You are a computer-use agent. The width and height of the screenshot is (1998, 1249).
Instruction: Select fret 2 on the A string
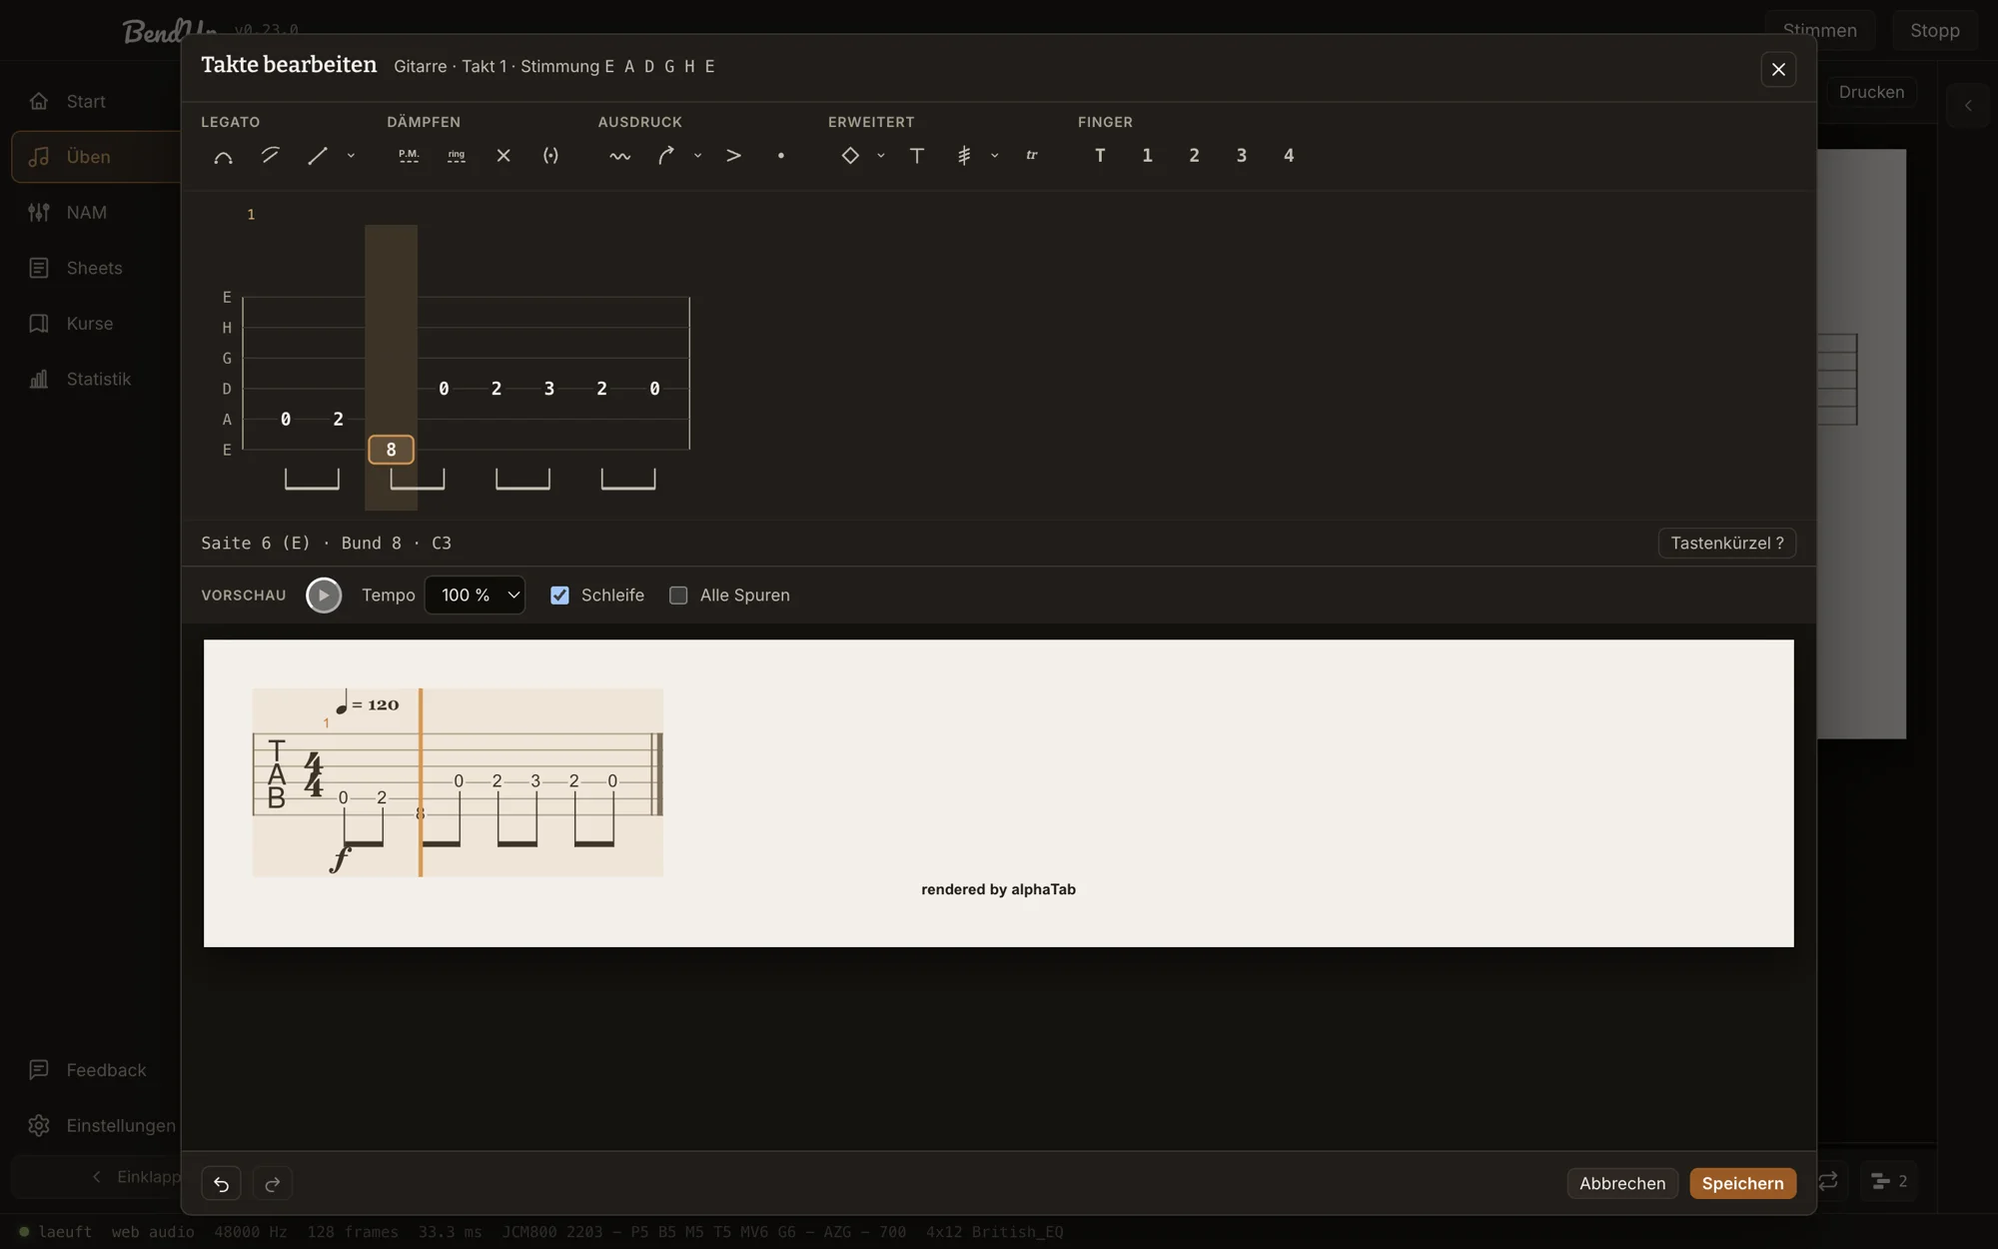pos(338,419)
